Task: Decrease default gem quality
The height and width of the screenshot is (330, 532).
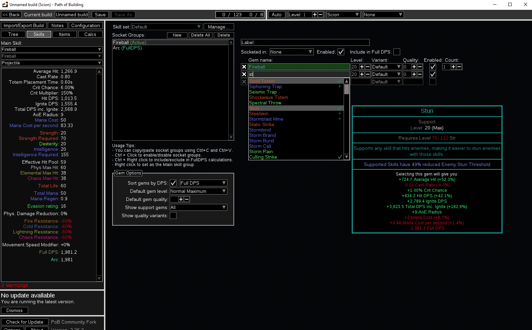Action: tap(187, 199)
